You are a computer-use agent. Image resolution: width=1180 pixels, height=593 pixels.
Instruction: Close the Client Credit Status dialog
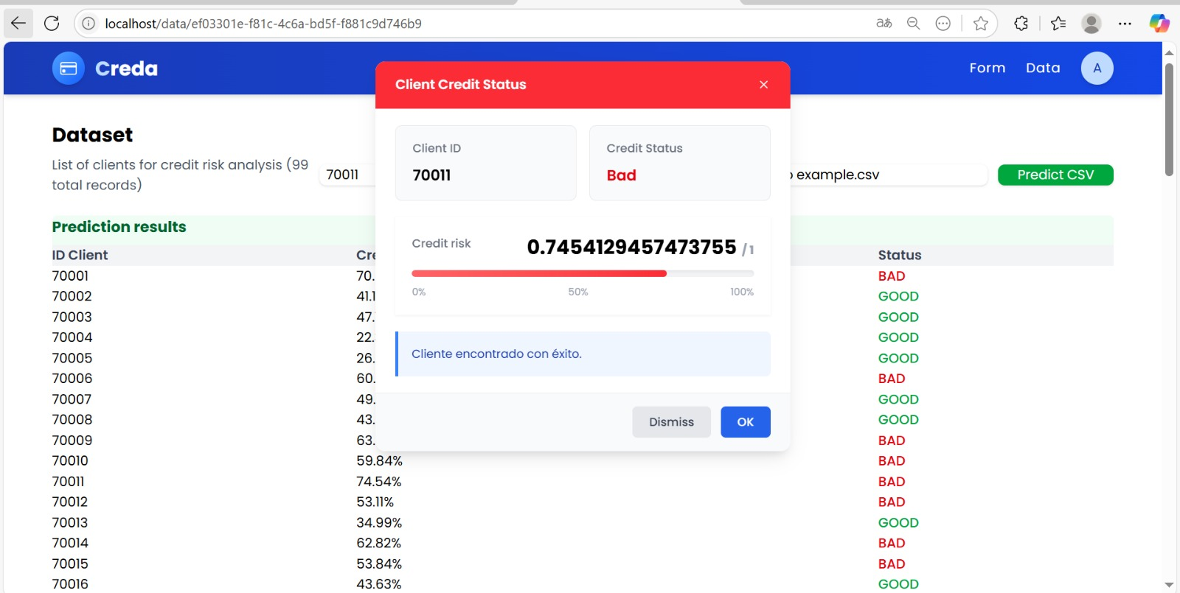[x=763, y=85]
